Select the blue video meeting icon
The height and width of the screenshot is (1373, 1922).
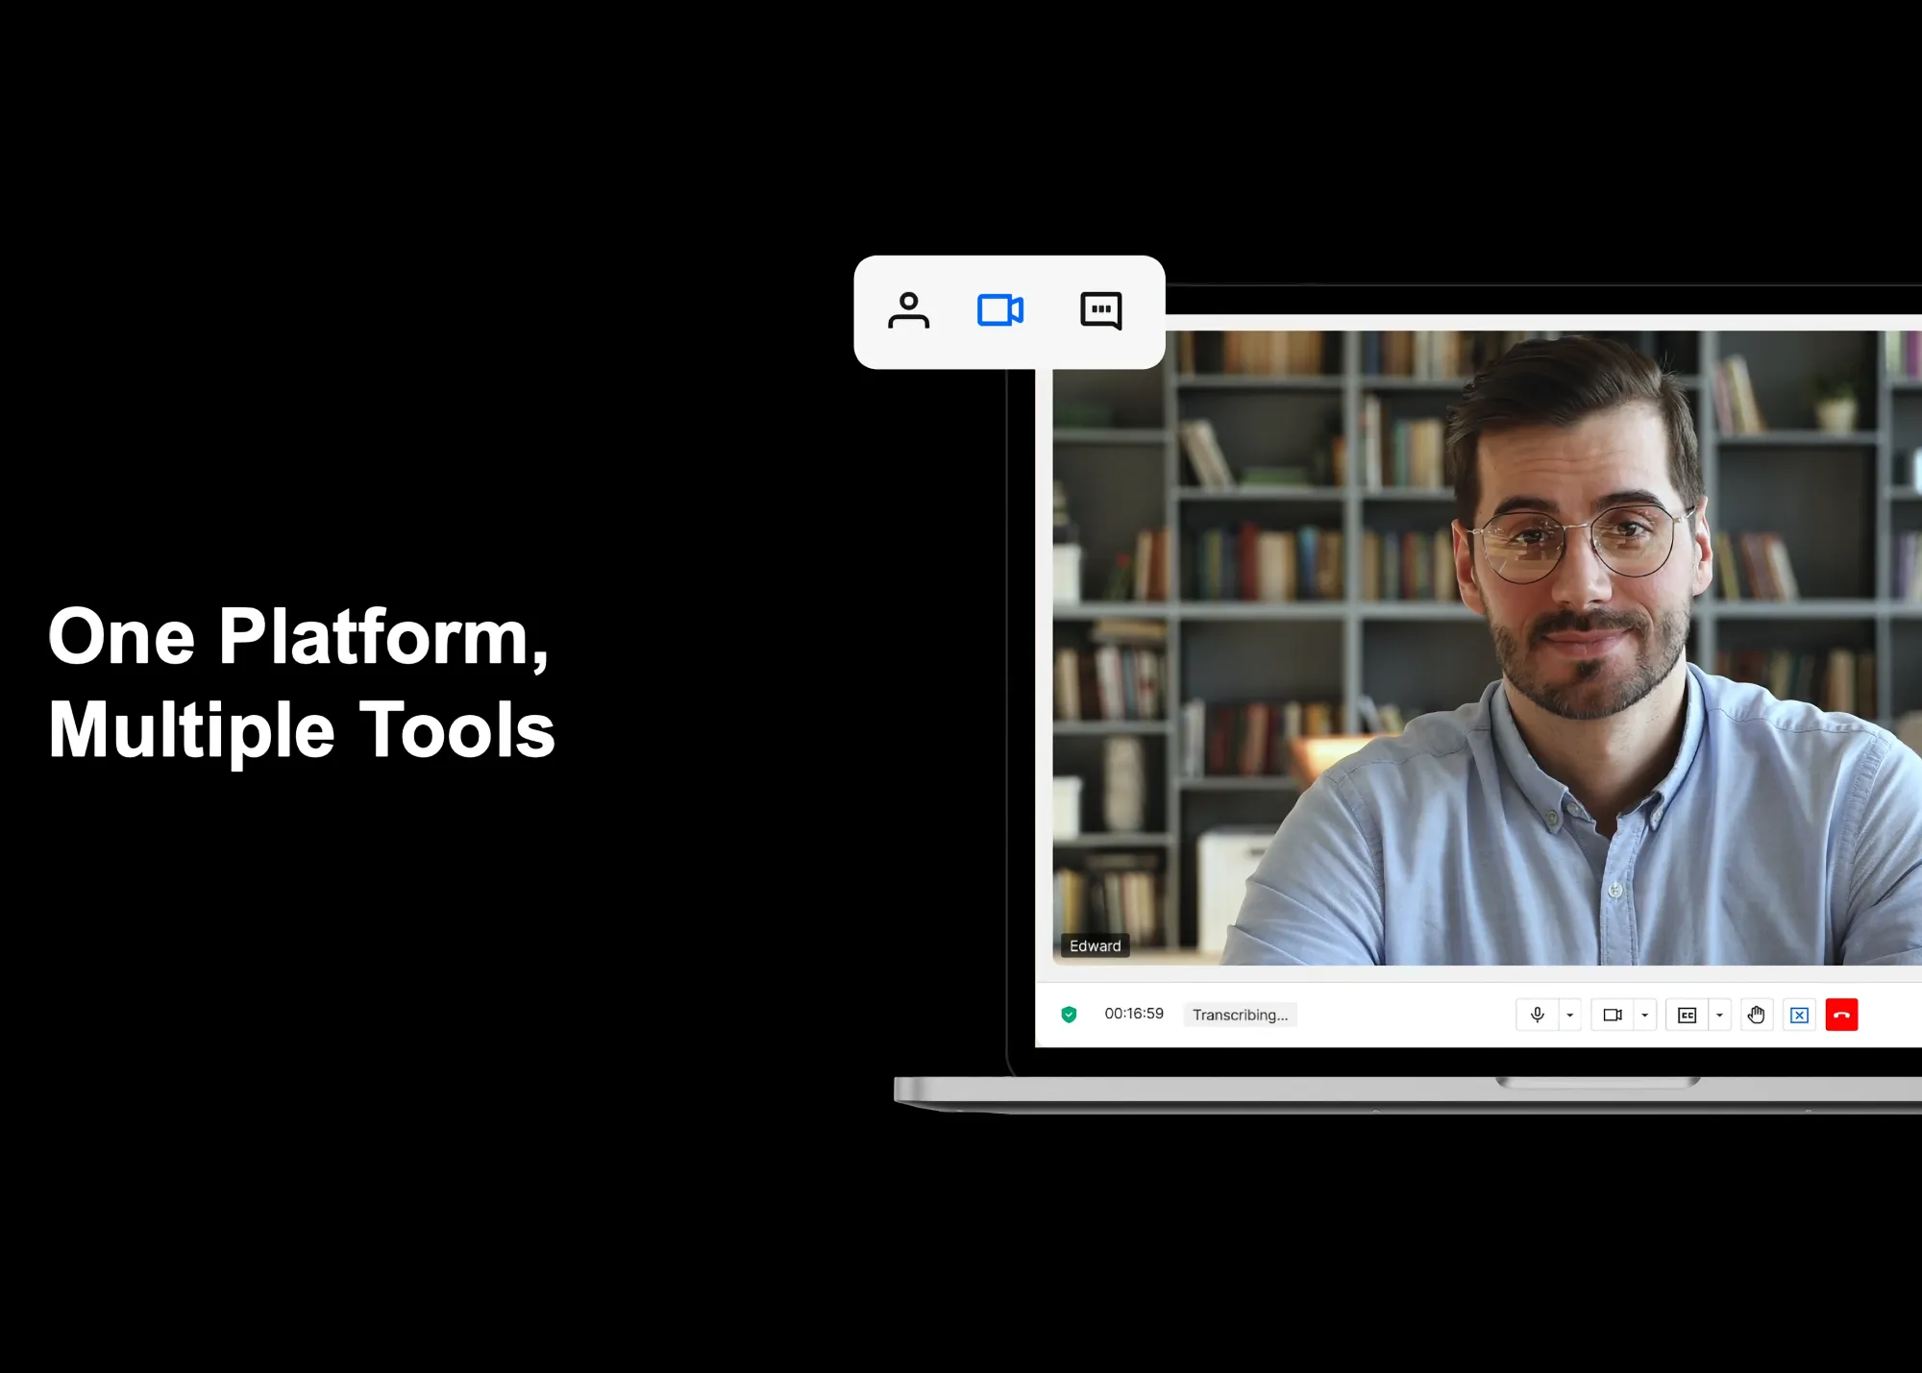[999, 310]
